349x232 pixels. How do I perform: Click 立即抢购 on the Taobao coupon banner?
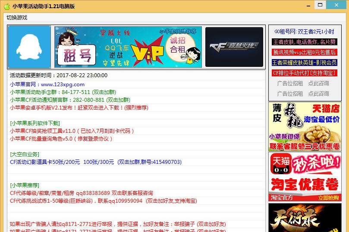coord(328,198)
